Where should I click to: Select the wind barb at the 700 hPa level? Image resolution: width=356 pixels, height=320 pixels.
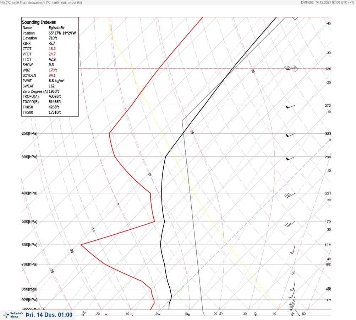pyautogui.click(x=293, y=270)
